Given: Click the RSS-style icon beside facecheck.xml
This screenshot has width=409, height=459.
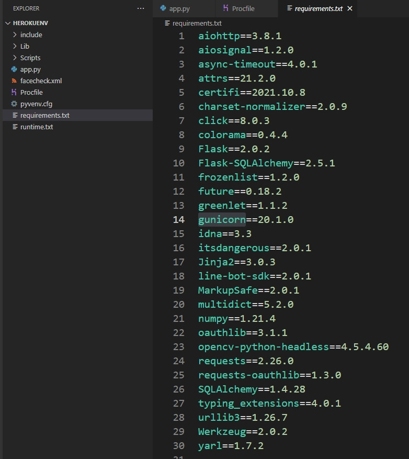Looking at the screenshot, I should 14,81.
